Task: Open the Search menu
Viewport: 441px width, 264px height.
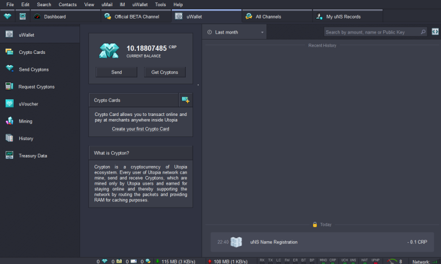Action: click(44, 4)
